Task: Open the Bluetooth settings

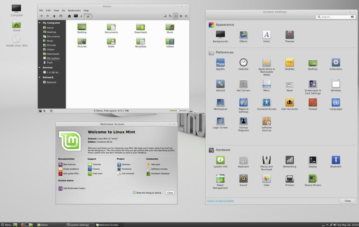Action: coord(336,162)
